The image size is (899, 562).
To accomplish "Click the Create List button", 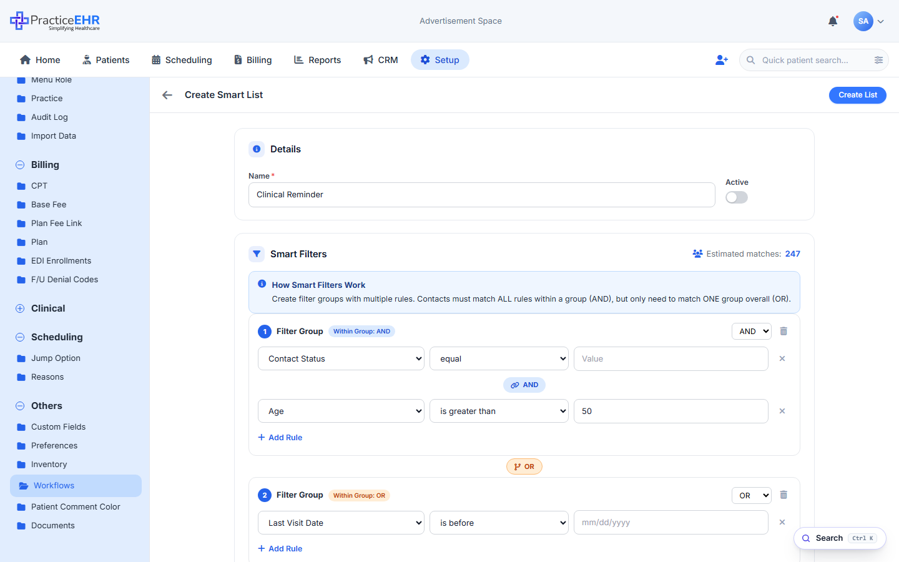I will tap(858, 95).
